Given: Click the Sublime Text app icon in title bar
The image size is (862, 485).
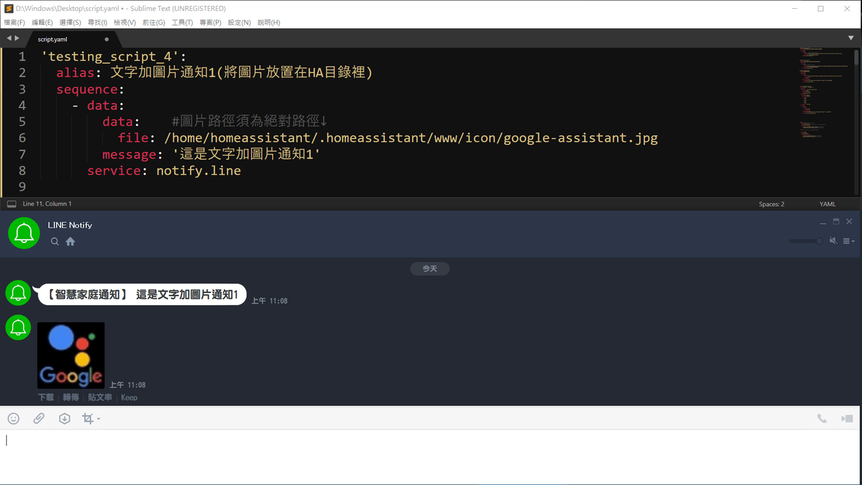Looking at the screenshot, I should (9, 9).
